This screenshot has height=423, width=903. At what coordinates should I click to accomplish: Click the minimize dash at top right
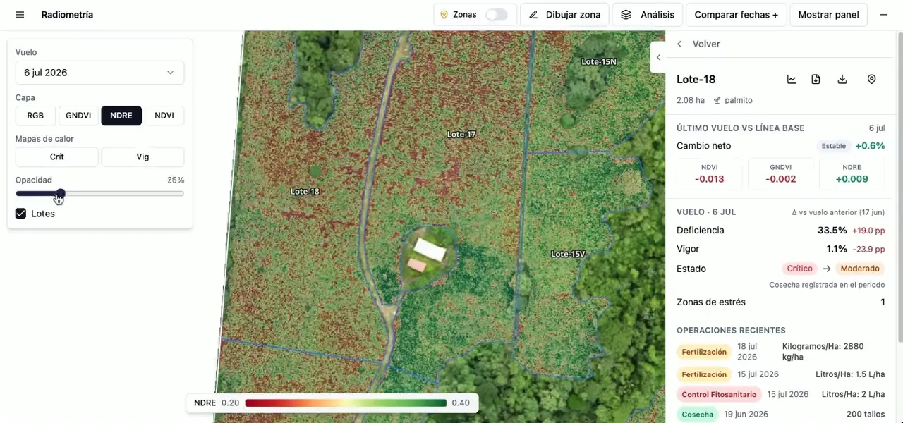(883, 15)
